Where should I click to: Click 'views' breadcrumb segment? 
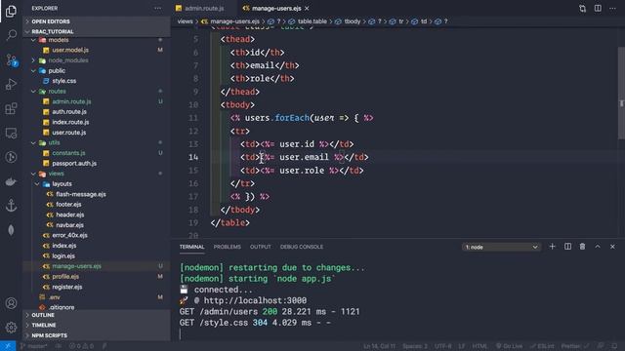coord(185,21)
